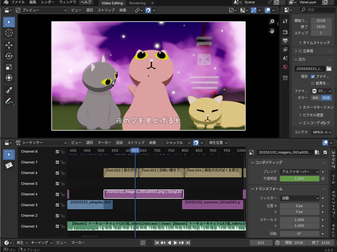337x252 pixels.
Task: Open folder browser for output path
Action: [x=329, y=69]
